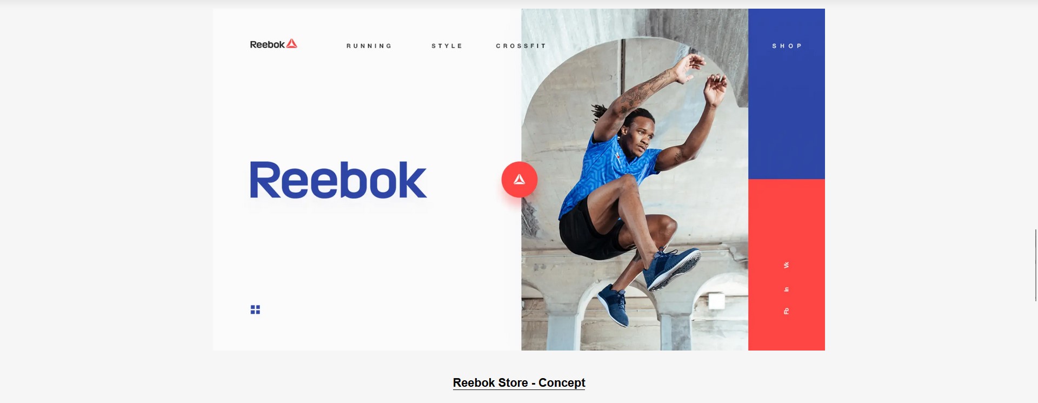This screenshot has width=1038, height=403.
Task: Select the STYLE menu item
Action: (447, 46)
